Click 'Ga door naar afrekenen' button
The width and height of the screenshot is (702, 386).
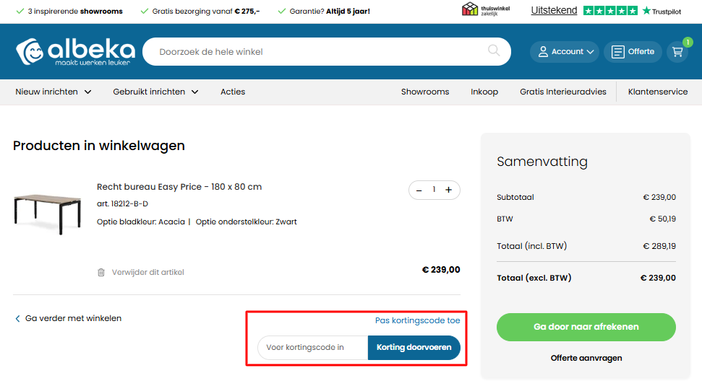tap(586, 327)
